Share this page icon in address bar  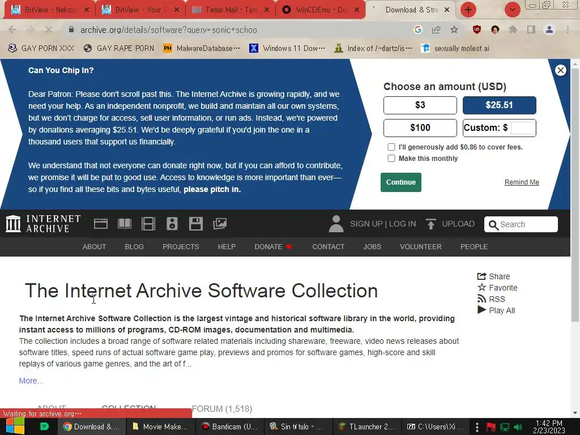tap(436, 29)
